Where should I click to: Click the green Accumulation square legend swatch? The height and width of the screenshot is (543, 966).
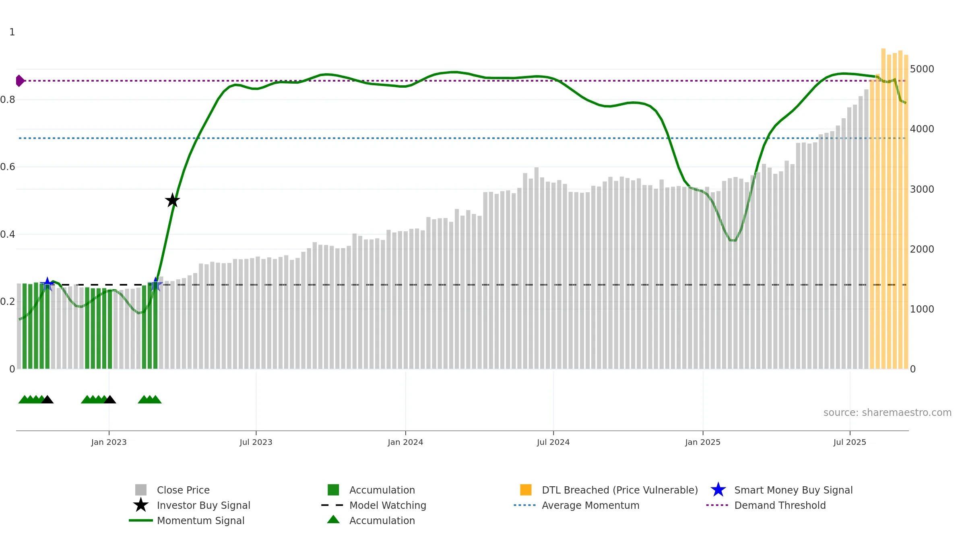pyautogui.click(x=333, y=490)
